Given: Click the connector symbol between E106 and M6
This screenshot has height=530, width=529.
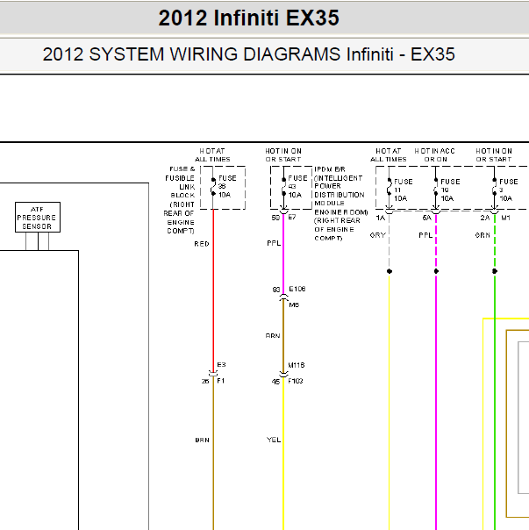Looking at the screenshot, I should (x=283, y=297).
